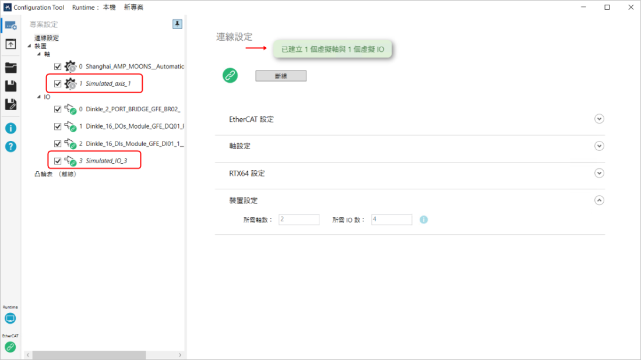This screenshot has width=641, height=360.
Task: Uncheck the Simulated_axis_1 checkbox
Action: (x=58, y=83)
